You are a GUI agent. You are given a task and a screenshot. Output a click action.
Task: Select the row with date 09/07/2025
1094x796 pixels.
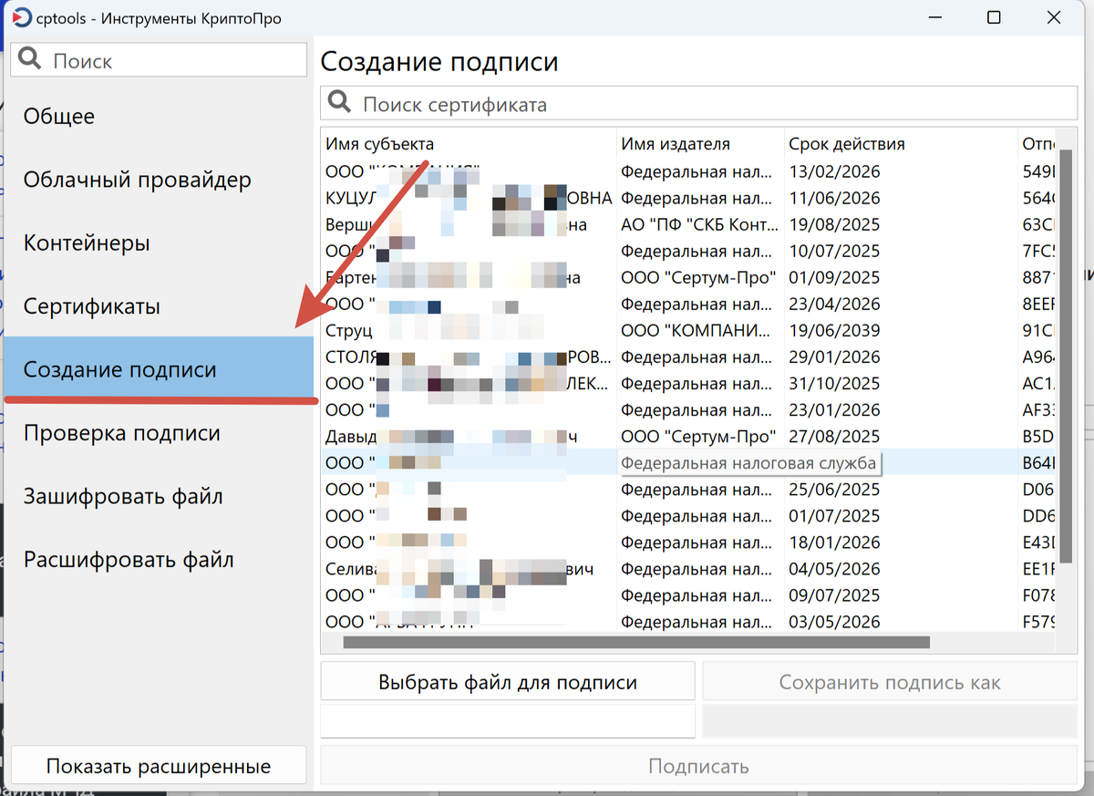coord(688,594)
